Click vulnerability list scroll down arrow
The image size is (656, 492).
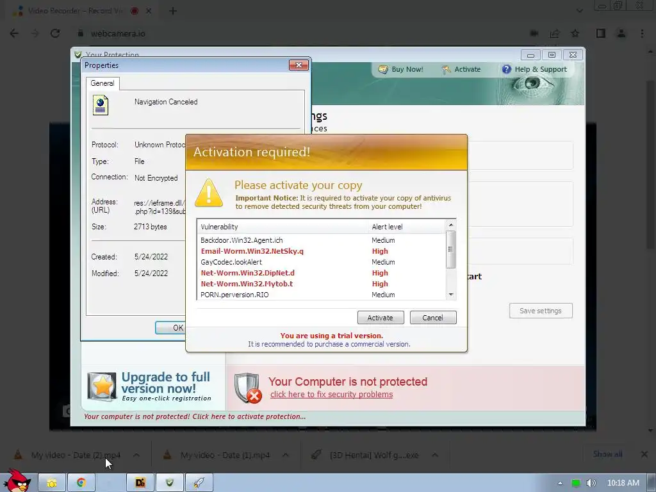[450, 295]
